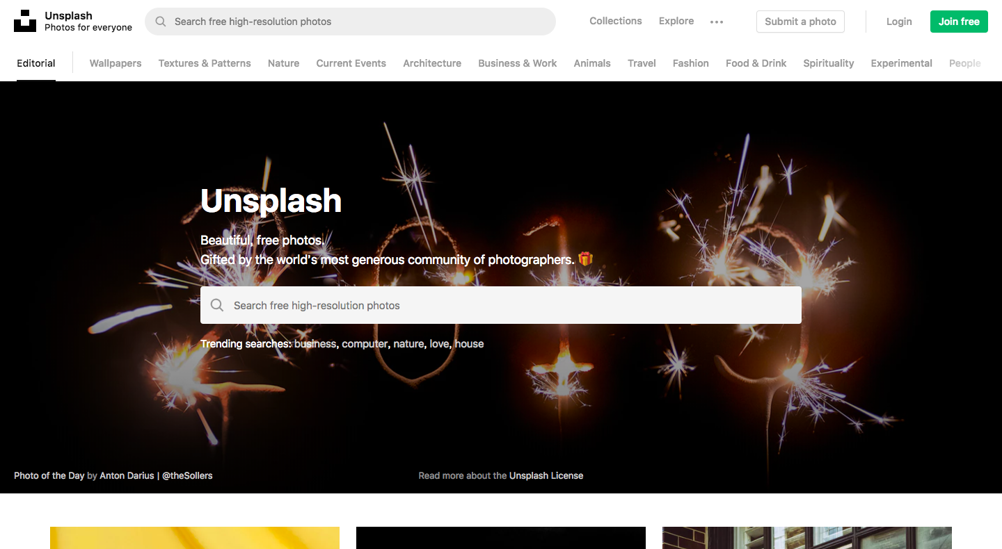
Task: Open the Collections page
Action: (x=616, y=21)
